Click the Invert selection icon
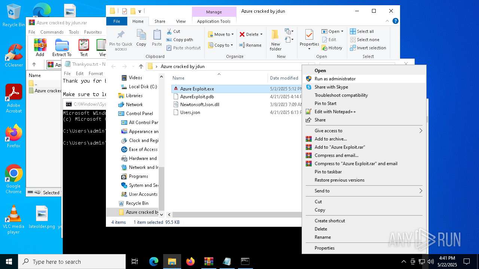Screen dimensions: 479x269 [353, 48]
